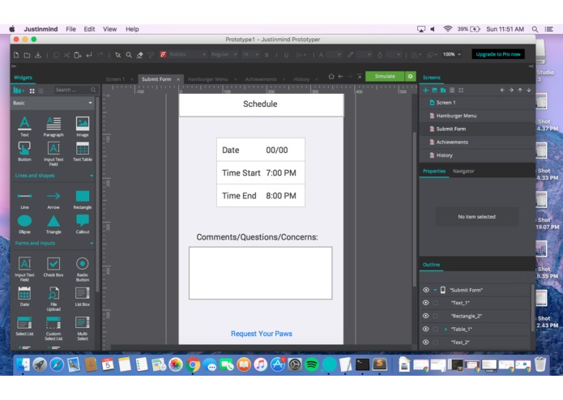Image resolution: width=563 pixels, height=400 pixels.
Task: Toggle visibility of "Text_1" layer
Action: click(x=426, y=303)
